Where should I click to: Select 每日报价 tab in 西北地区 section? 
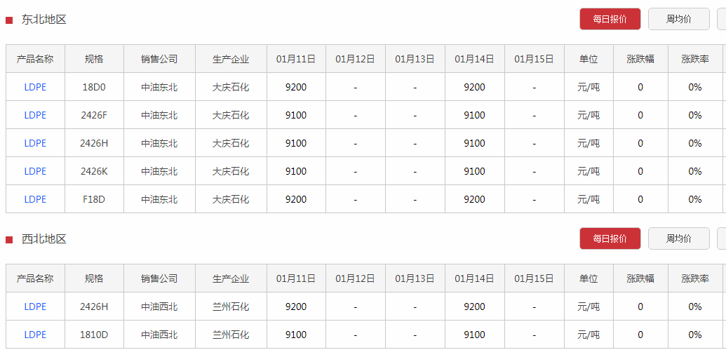610,238
